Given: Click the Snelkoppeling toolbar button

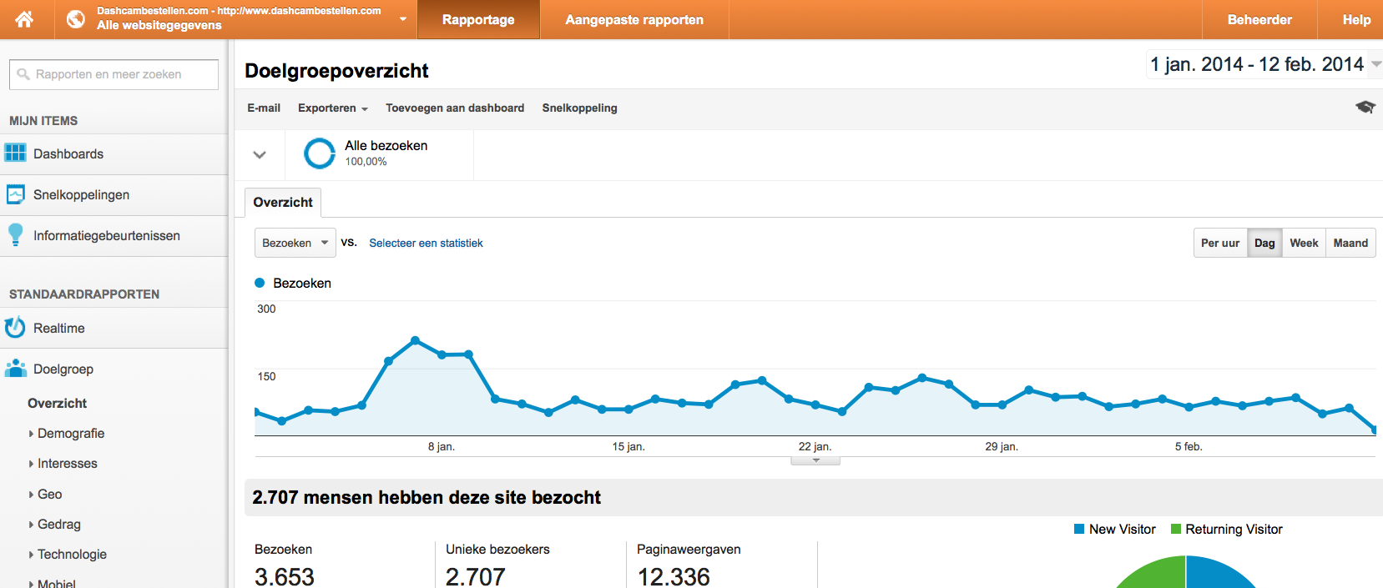Looking at the screenshot, I should tap(579, 108).
